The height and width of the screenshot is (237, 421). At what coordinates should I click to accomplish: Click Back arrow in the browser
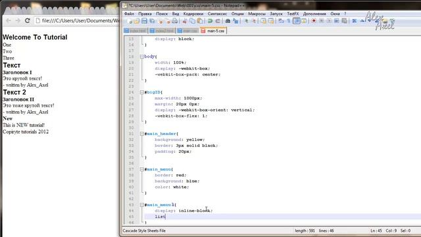[x=9, y=20]
